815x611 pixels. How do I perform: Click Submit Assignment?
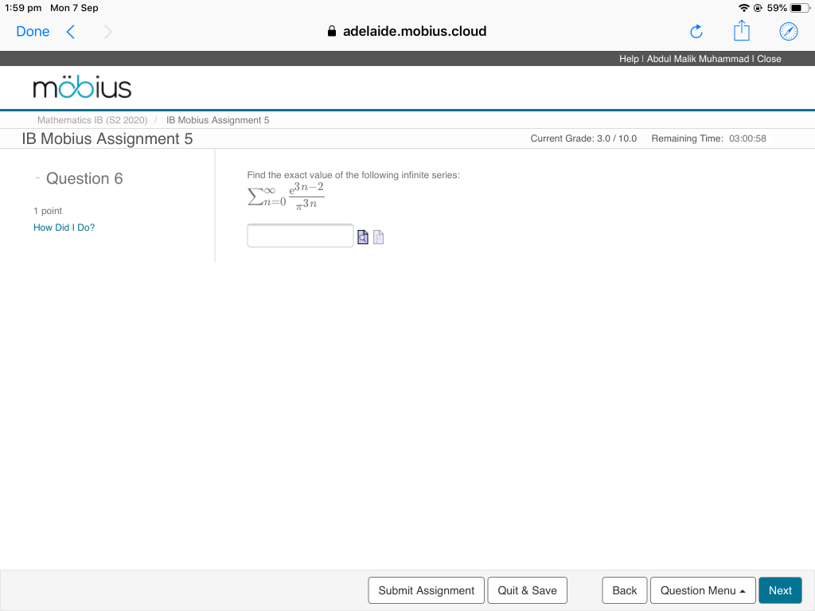coord(426,590)
